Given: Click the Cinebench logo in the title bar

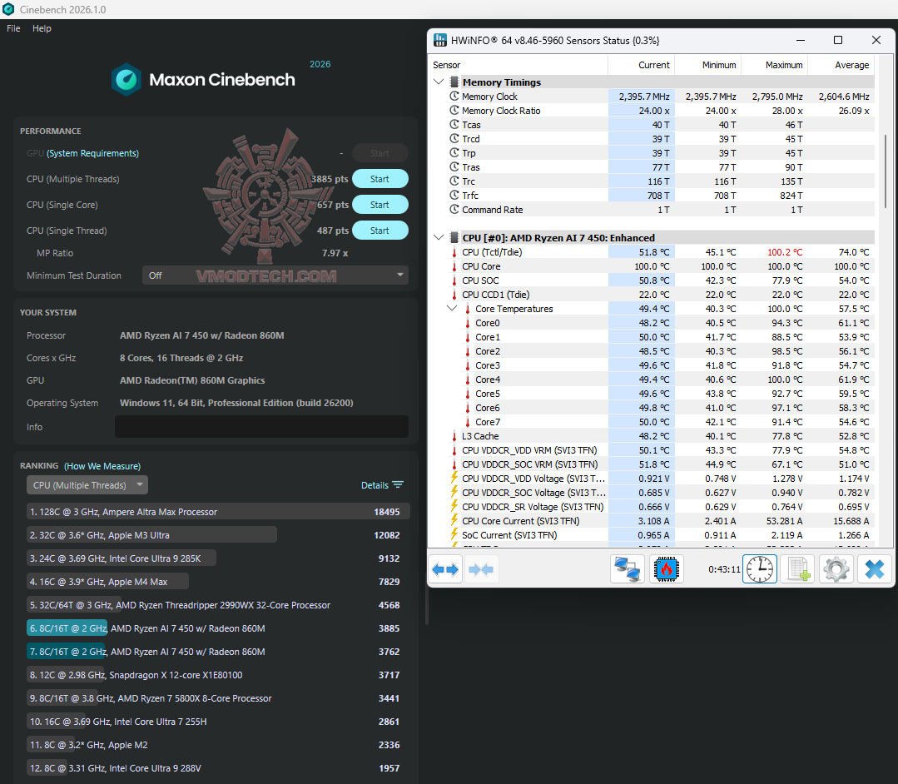Looking at the screenshot, I should coord(8,9).
